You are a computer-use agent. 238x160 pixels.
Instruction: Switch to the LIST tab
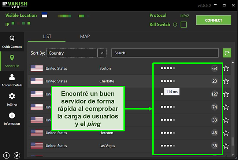[x=48, y=36]
